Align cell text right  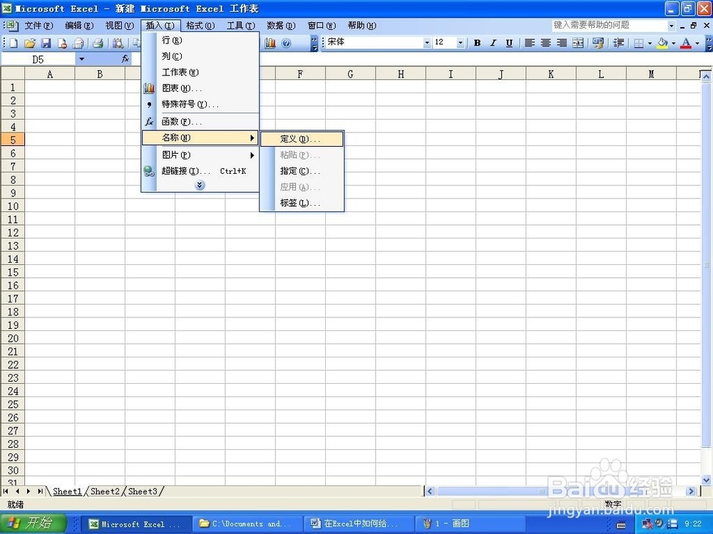click(562, 43)
